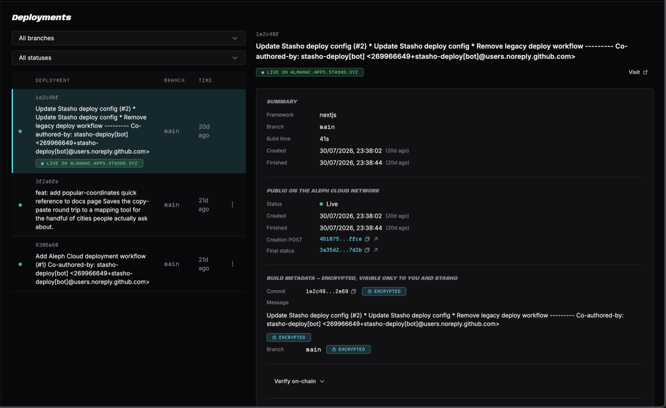
Task: Click the green status dot of deployment 1e2c49f
Action: click(x=20, y=131)
